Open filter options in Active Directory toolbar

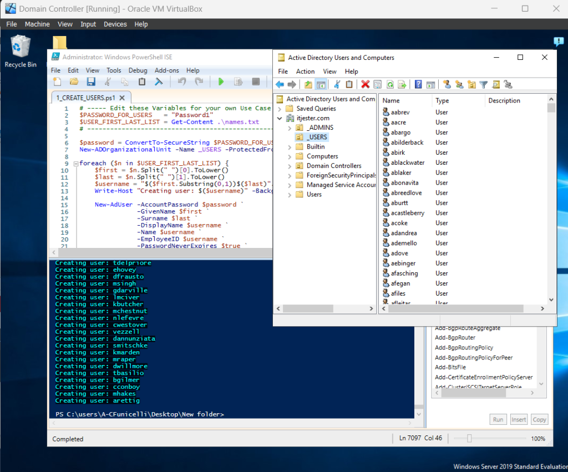click(x=484, y=84)
